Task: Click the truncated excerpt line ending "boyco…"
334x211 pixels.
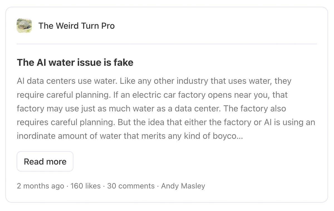Action: pos(130,136)
